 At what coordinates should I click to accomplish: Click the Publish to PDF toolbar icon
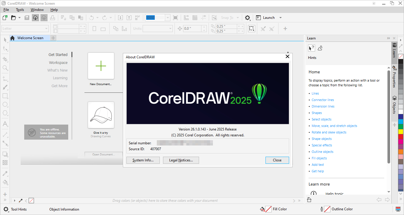(137, 17)
